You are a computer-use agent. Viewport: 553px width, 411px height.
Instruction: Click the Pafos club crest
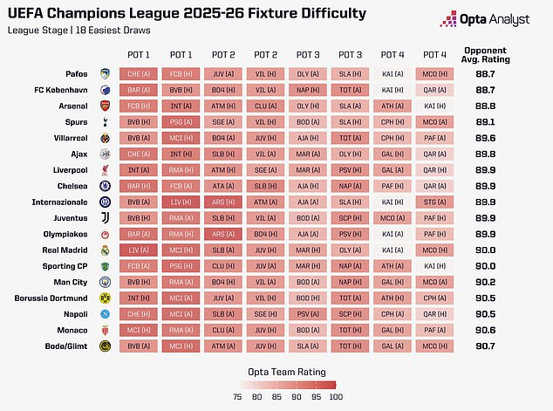pos(105,73)
